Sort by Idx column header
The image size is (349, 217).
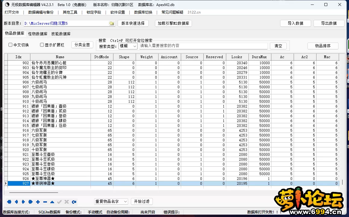[x=19, y=57]
